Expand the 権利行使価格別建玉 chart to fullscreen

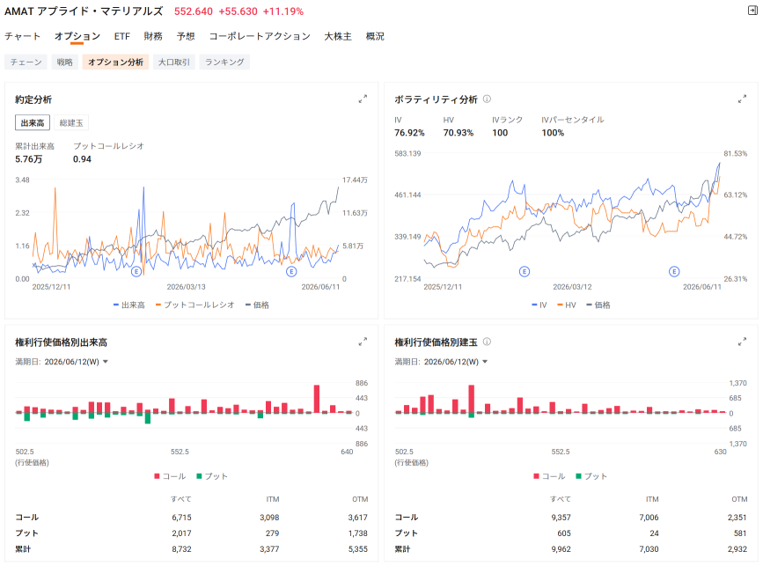pos(742,342)
